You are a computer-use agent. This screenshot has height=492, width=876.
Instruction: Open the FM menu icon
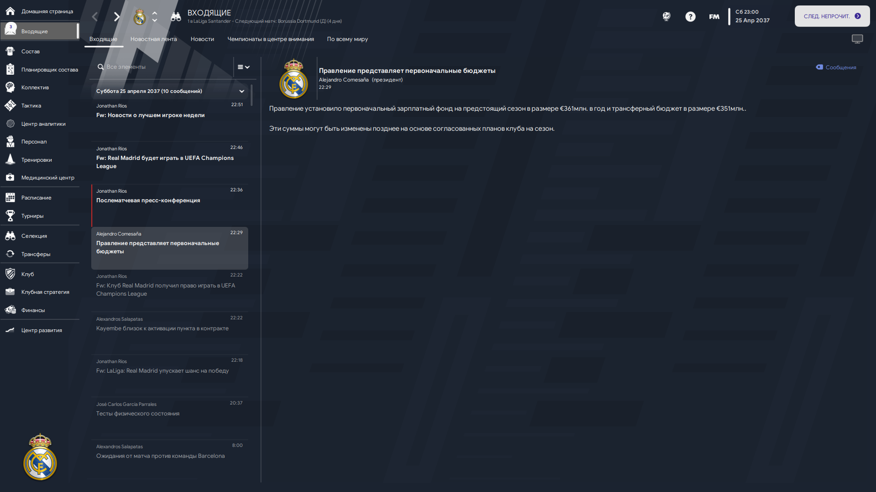click(x=714, y=17)
